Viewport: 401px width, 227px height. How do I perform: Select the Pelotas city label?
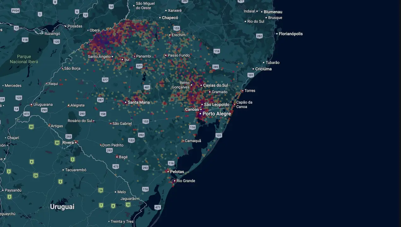pos(177,172)
